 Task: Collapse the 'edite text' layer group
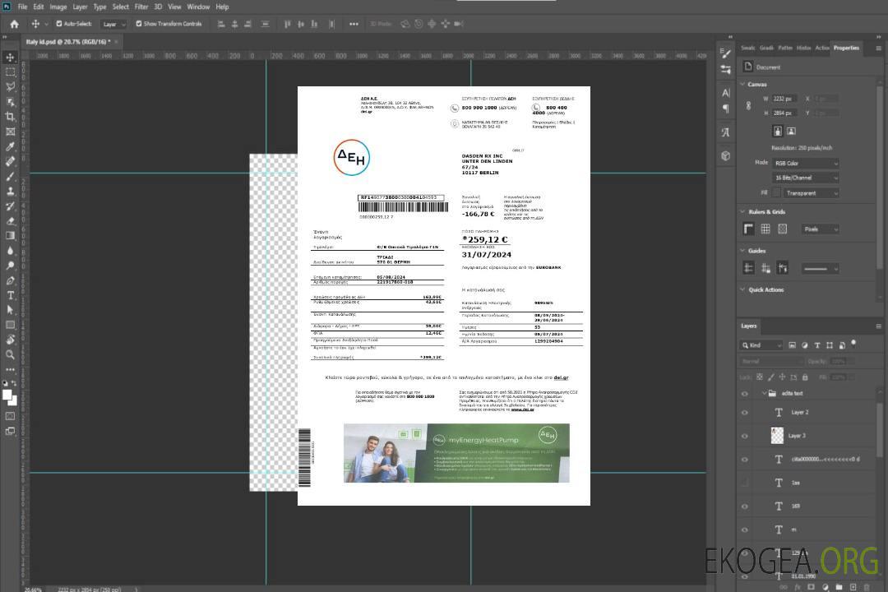click(x=764, y=393)
